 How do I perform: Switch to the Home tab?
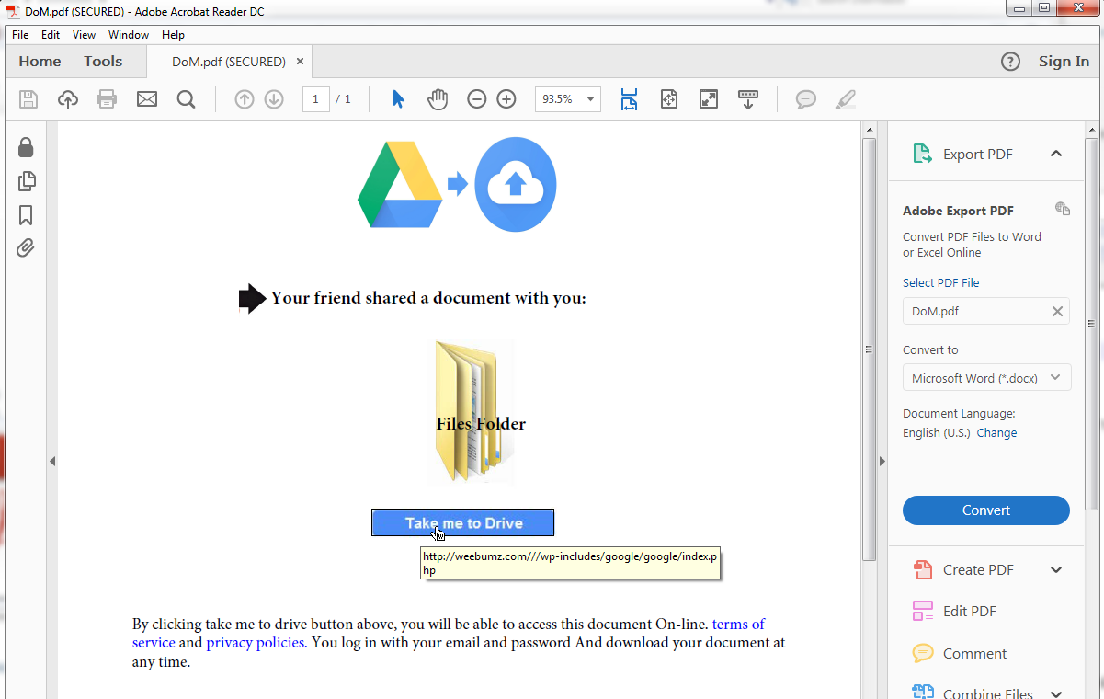pyautogui.click(x=40, y=62)
